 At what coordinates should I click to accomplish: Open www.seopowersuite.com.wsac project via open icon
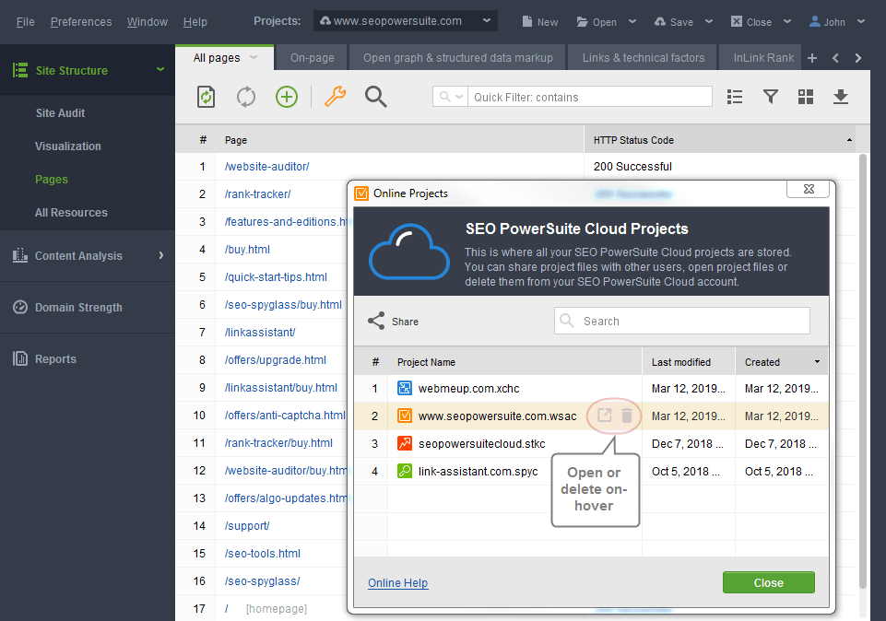605,416
